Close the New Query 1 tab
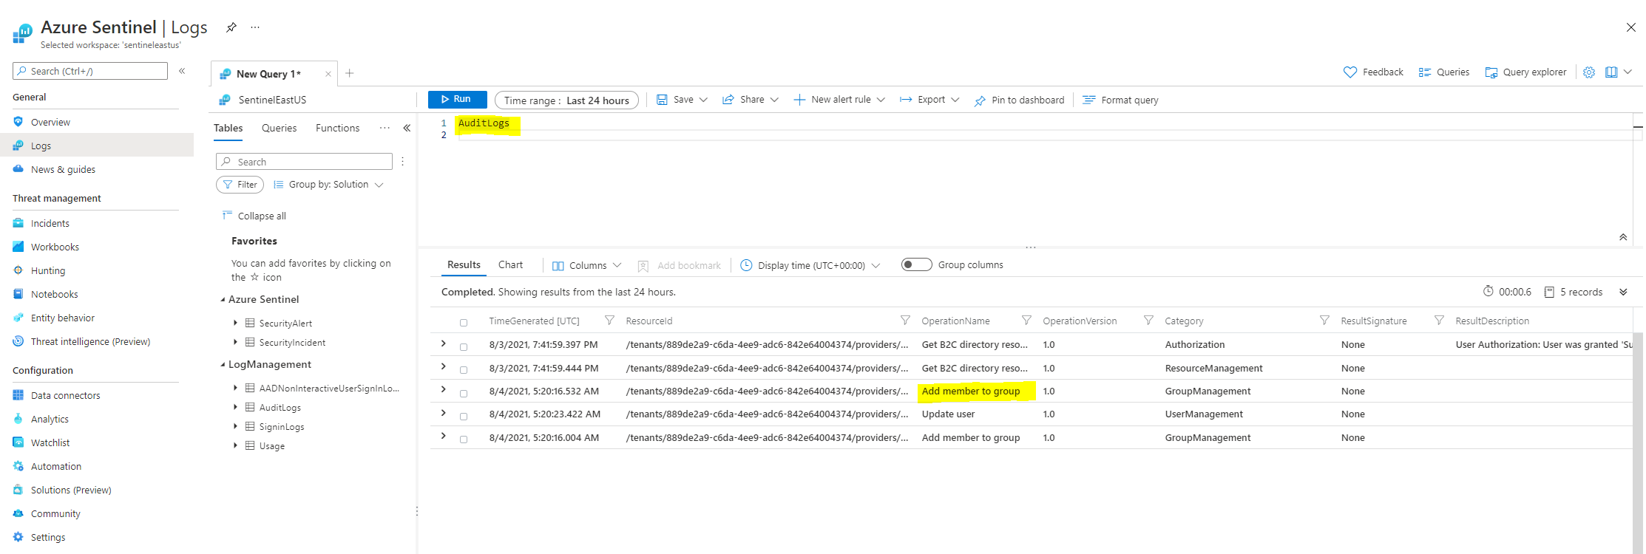Screen dimensions: 1646x554 click(x=328, y=74)
